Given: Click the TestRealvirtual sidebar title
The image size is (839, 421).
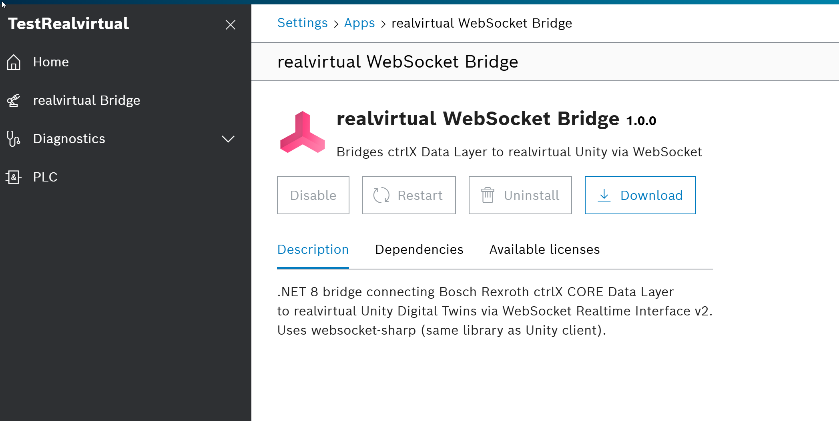Looking at the screenshot, I should 68,24.
